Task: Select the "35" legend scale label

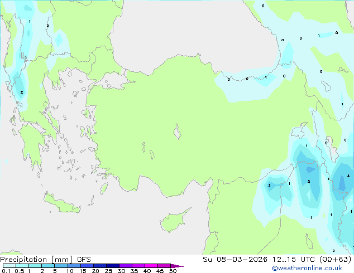Action: click(x=134, y=271)
